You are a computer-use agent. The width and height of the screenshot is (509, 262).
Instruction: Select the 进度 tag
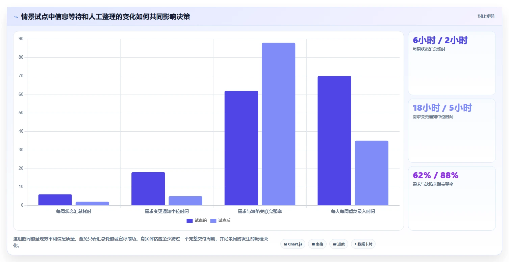pos(339,244)
